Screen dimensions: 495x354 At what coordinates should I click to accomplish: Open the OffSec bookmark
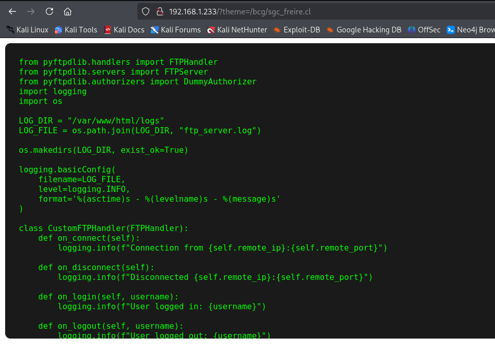(424, 30)
